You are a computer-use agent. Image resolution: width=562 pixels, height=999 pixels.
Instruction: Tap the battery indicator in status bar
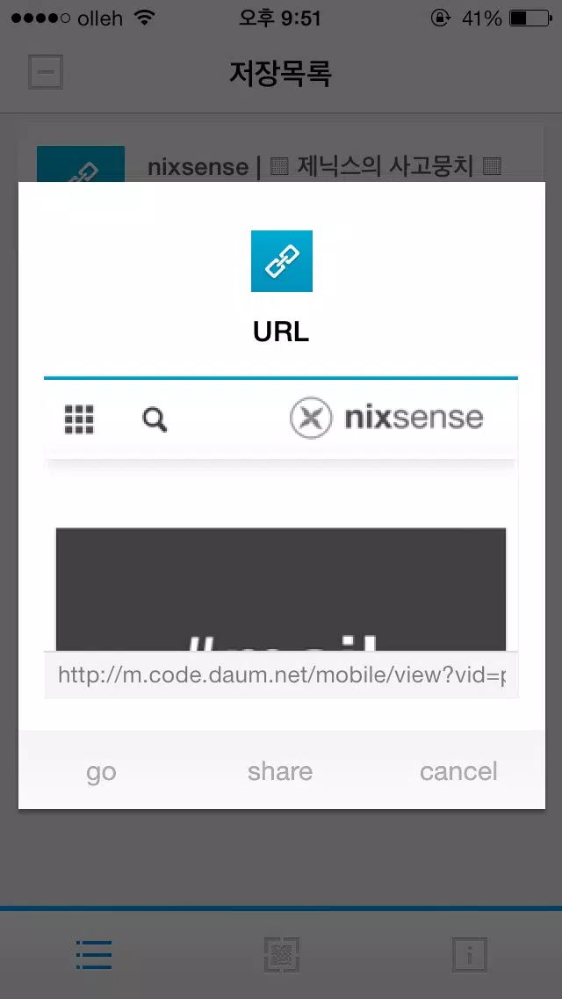tap(530, 18)
